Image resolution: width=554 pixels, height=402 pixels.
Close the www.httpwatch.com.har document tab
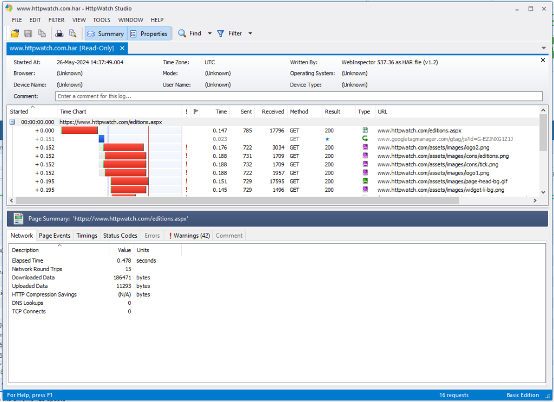(x=122, y=48)
